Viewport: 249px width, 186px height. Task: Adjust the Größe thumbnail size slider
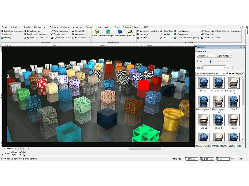(x=211, y=62)
